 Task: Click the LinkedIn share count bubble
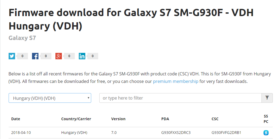[93, 56]
